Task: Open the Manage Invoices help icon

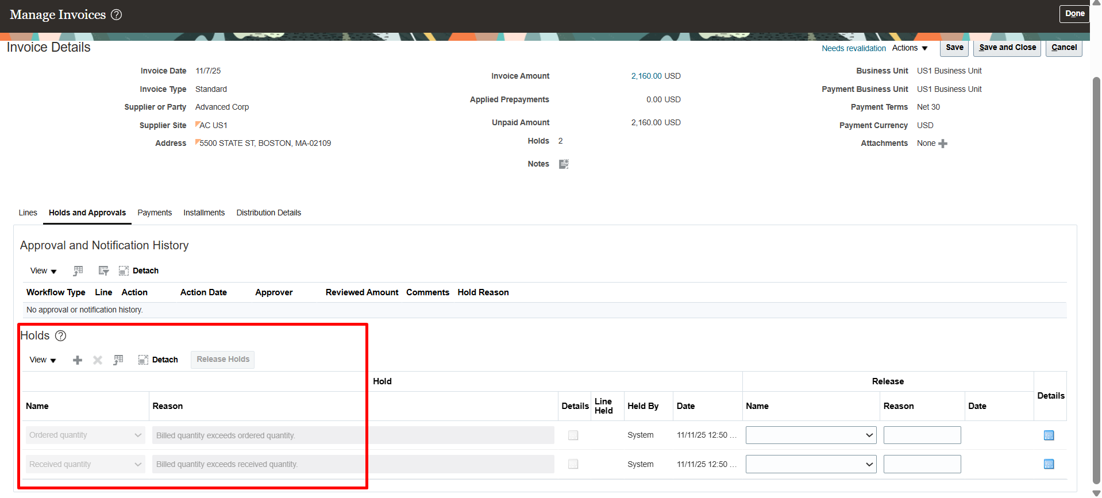Action: click(116, 15)
